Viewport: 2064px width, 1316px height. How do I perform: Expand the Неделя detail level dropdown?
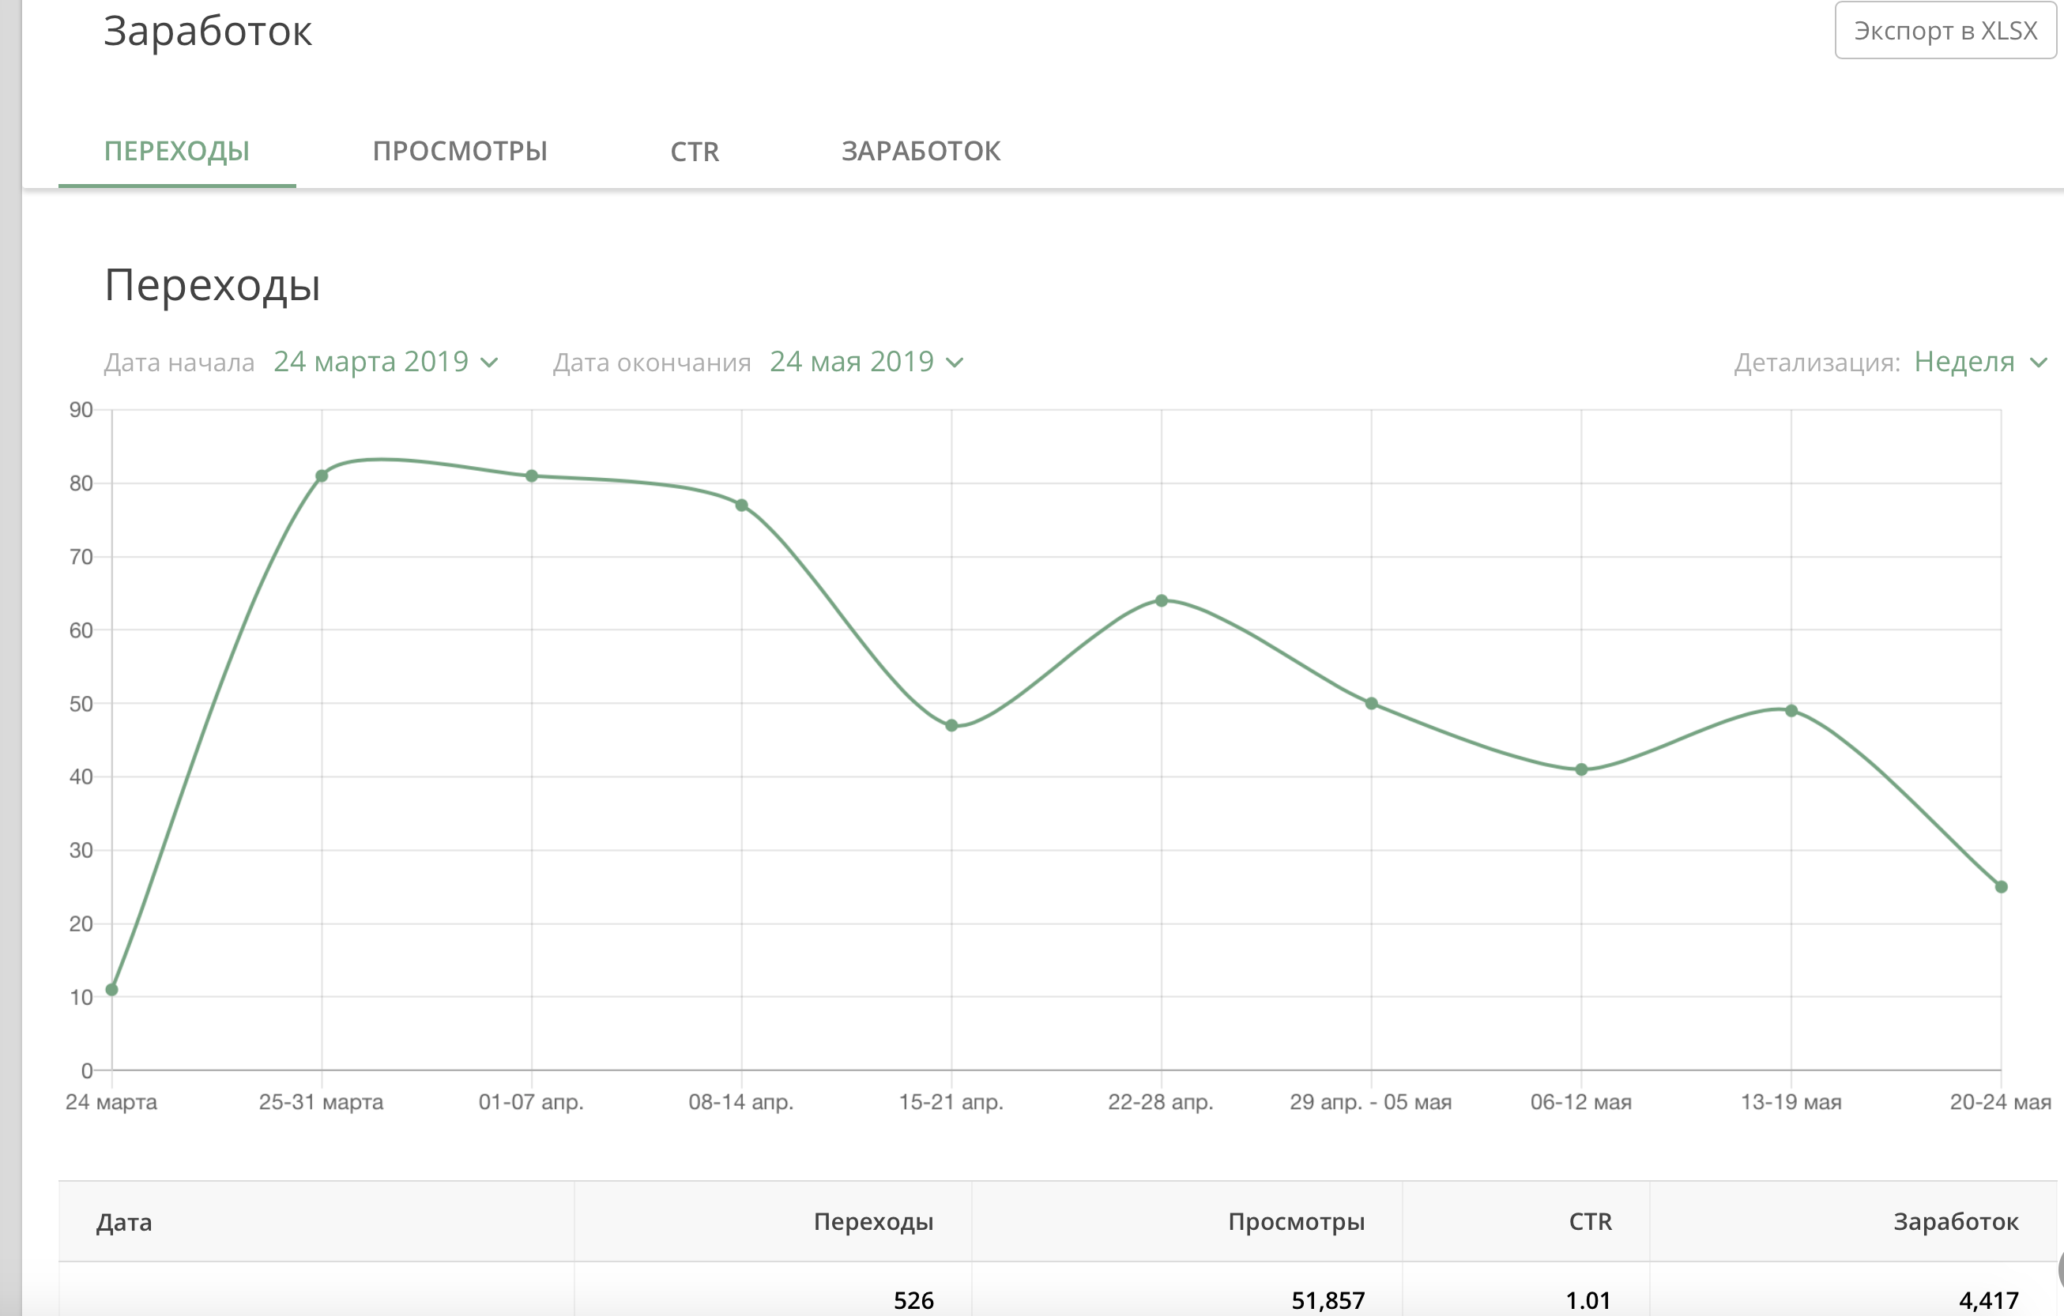coord(1964,363)
